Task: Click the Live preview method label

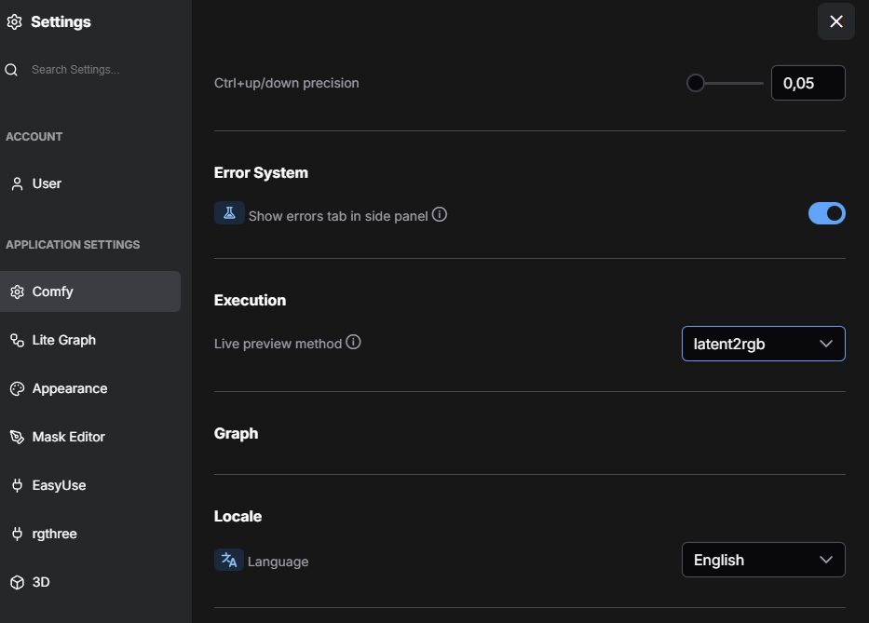Action: (x=278, y=344)
